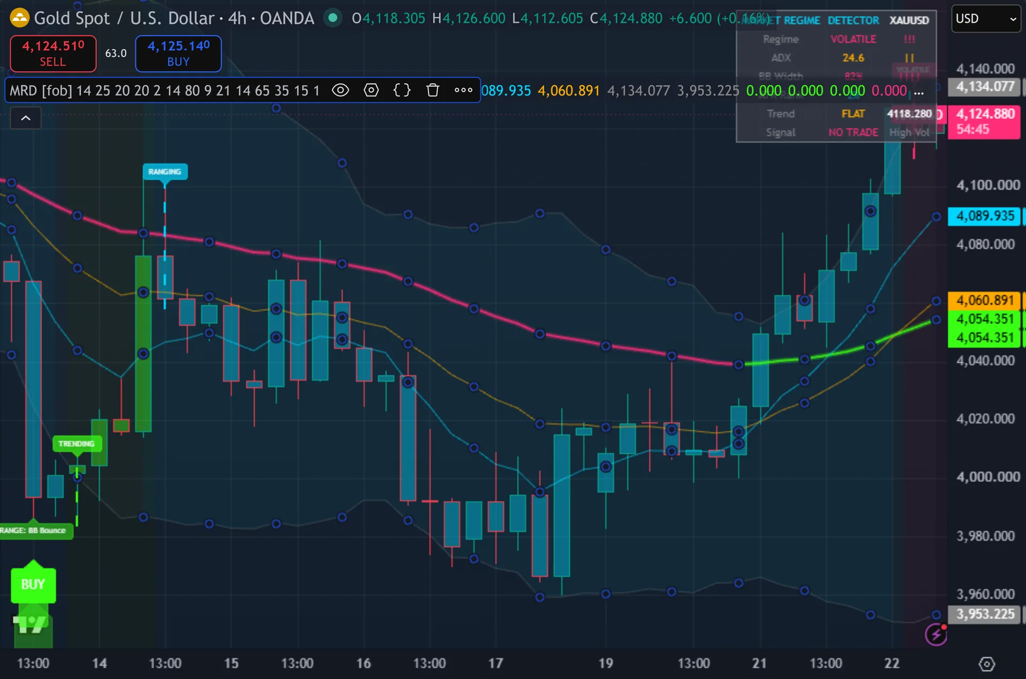Click the 4,060.891 orange price label
Image resolution: width=1026 pixels, height=679 pixels.
pyautogui.click(x=984, y=301)
